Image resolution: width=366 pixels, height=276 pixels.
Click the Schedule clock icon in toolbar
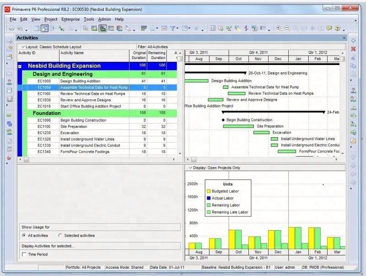tap(221, 28)
